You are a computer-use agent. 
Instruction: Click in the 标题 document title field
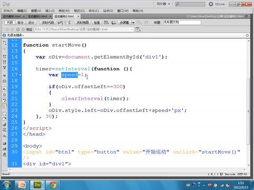[x=182, y=23]
